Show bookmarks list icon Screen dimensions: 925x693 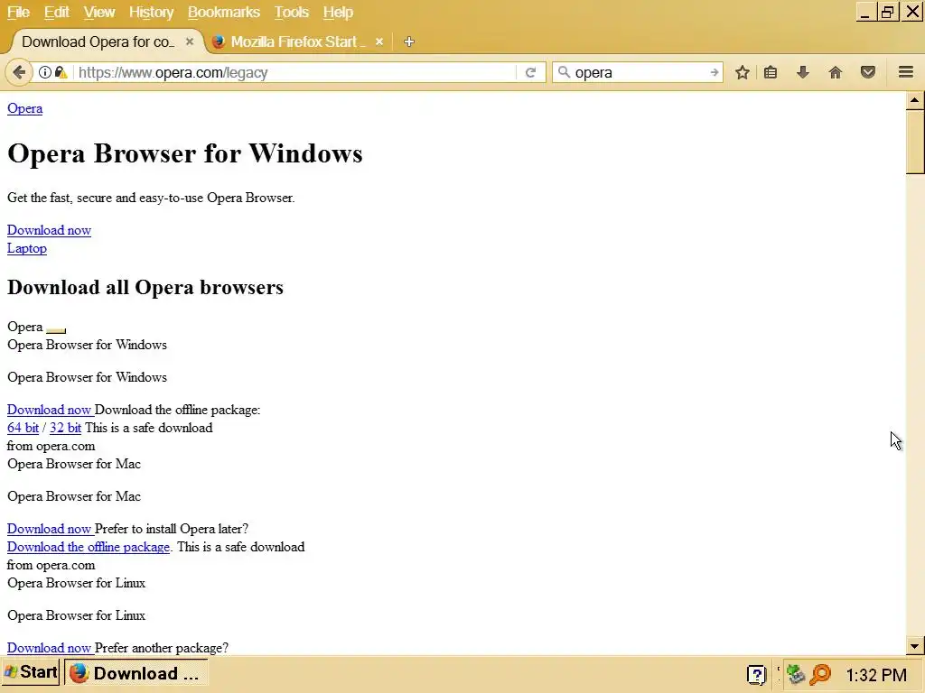771,72
